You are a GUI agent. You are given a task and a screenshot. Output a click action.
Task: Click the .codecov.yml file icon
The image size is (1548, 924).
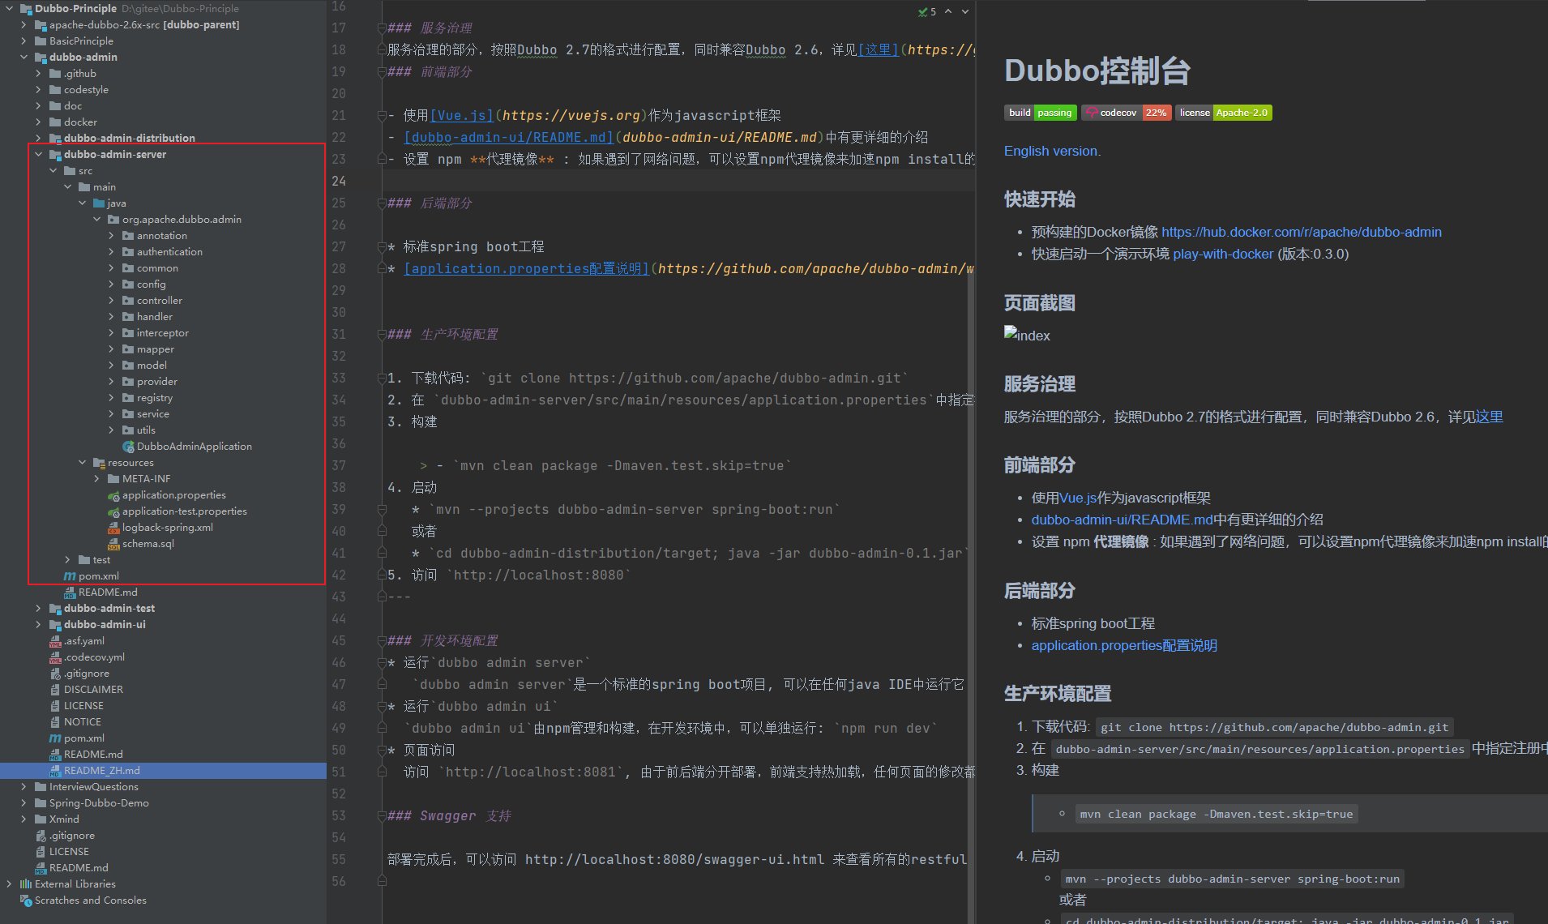(55, 657)
